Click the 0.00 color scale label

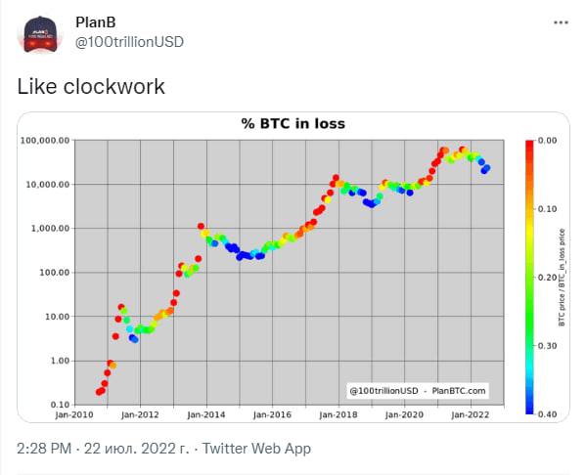(x=547, y=141)
